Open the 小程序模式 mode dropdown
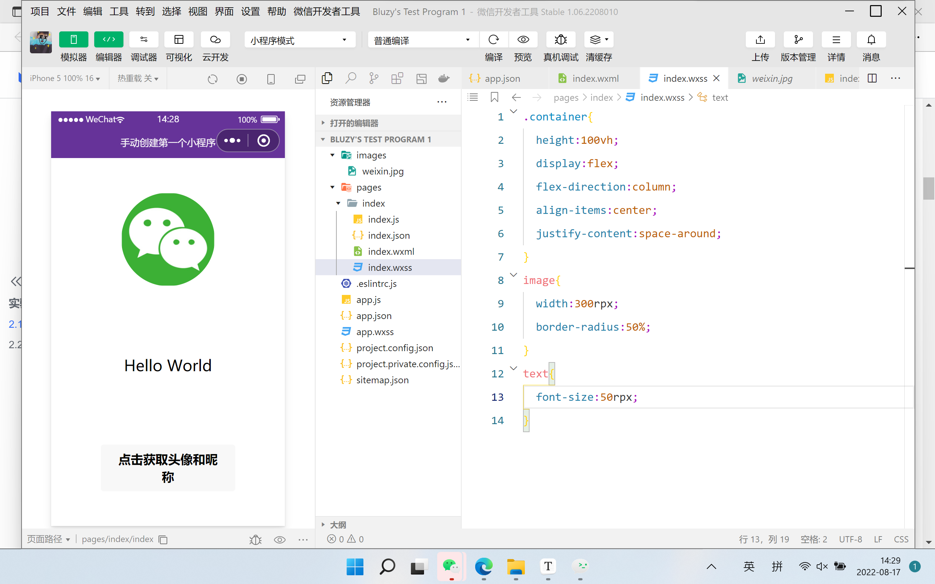The width and height of the screenshot is (935, 584). coord(300,40)
